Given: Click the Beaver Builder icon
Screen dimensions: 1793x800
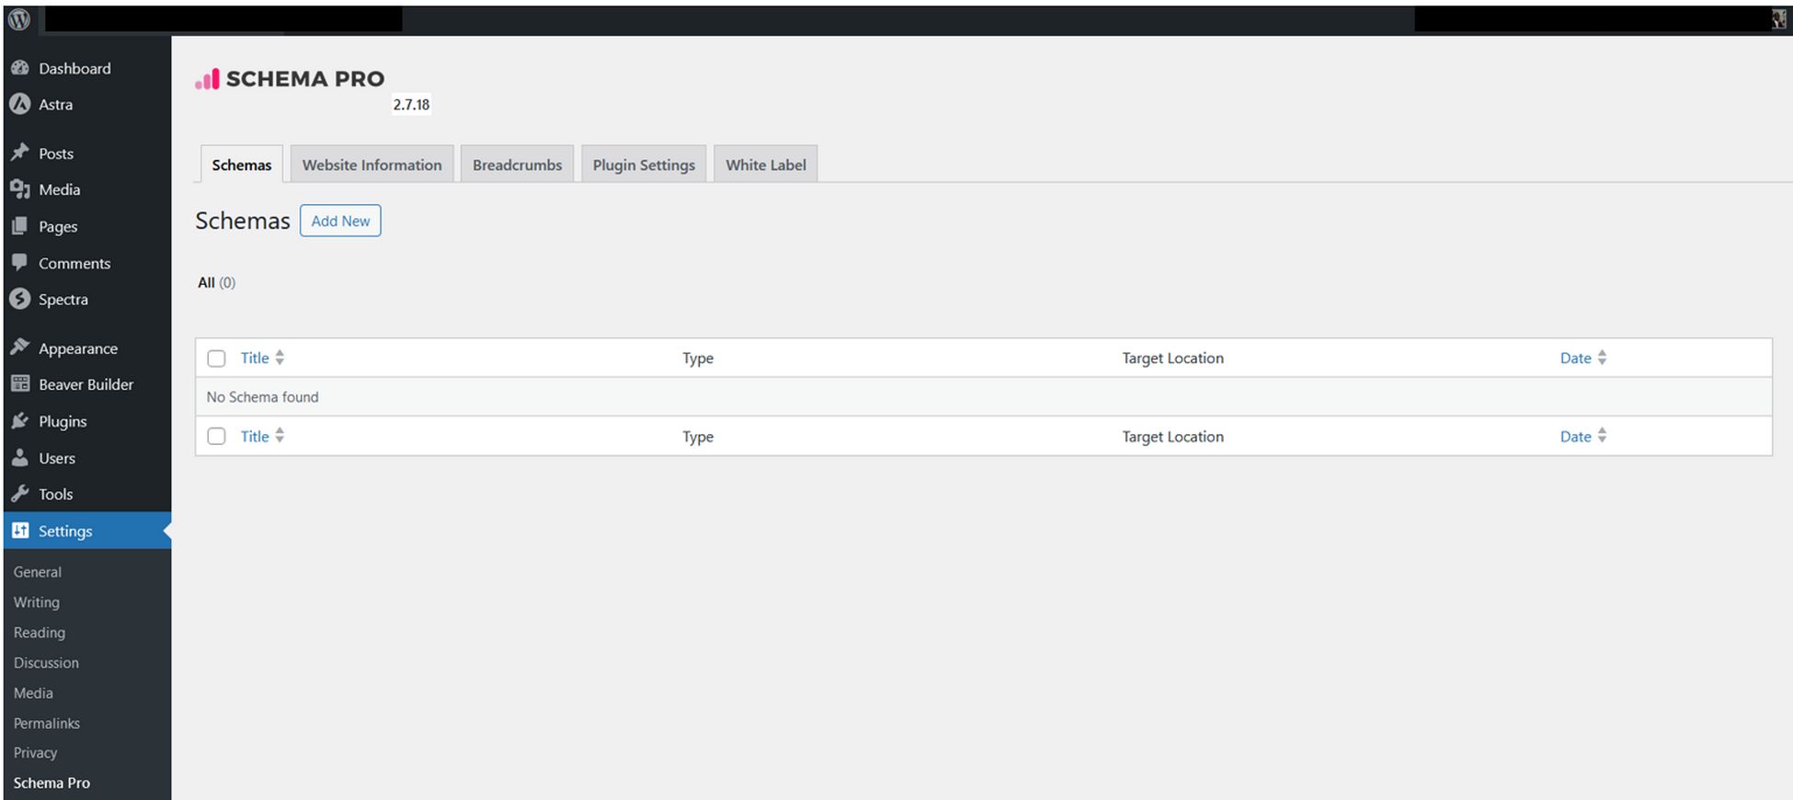Looking at the screenshot, I should pyautogui.click(x=20, y=384).
